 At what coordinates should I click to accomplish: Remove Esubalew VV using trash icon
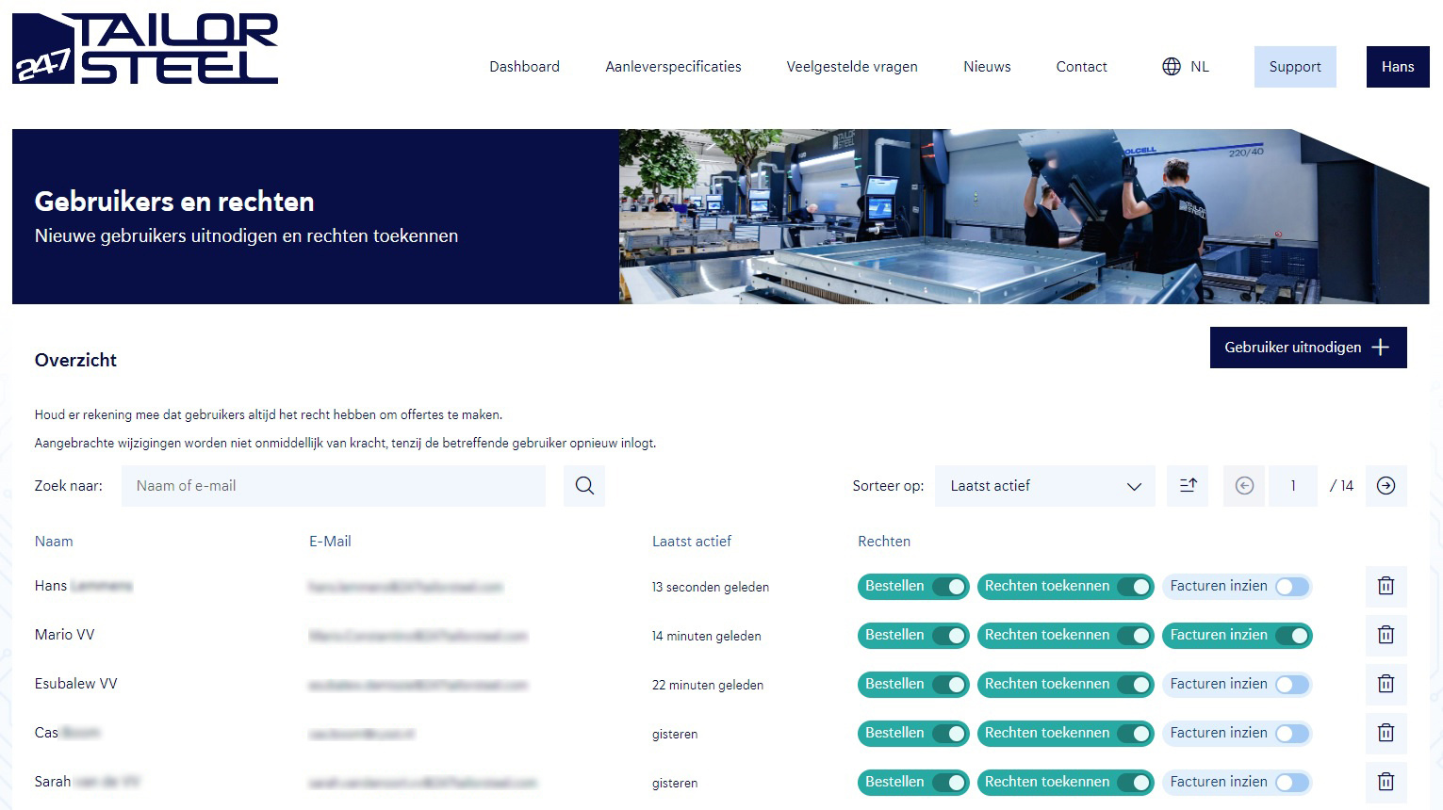[x=1386, y=684]
